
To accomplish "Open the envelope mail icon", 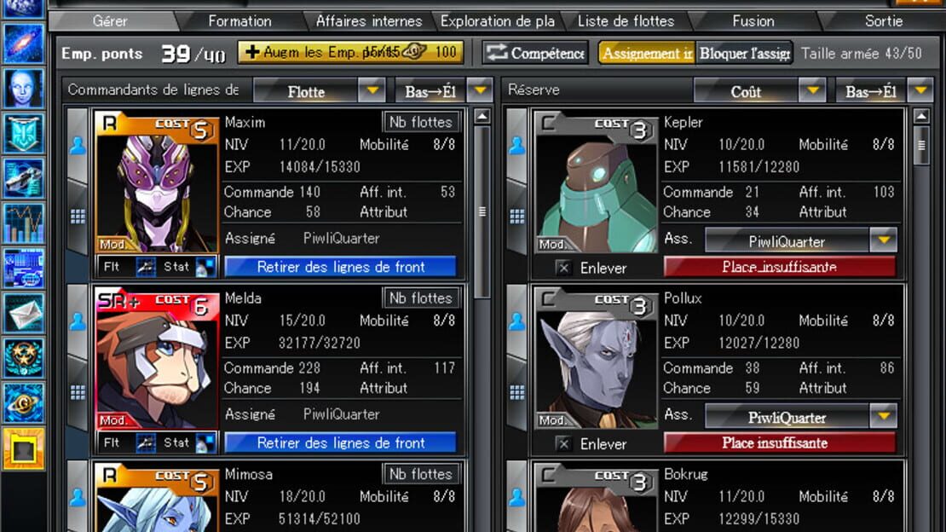I will [24, 313].
